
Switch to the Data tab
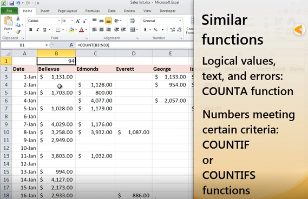112,11
